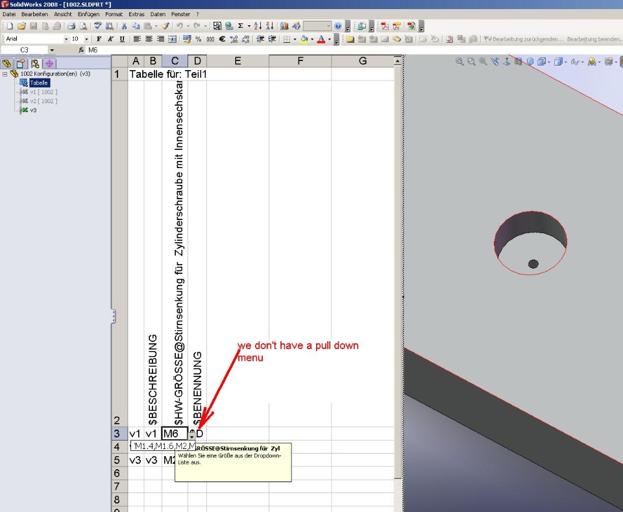Apply the red font color A
The image size is (623, 512).
[321, 39]
